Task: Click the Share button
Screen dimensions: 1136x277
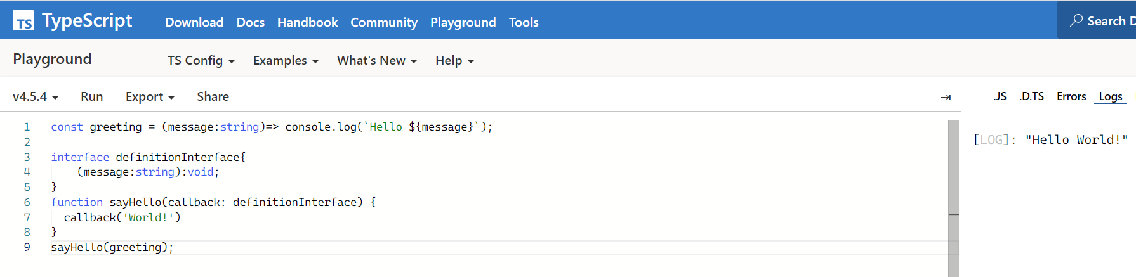Action: (x=213, y=96)
